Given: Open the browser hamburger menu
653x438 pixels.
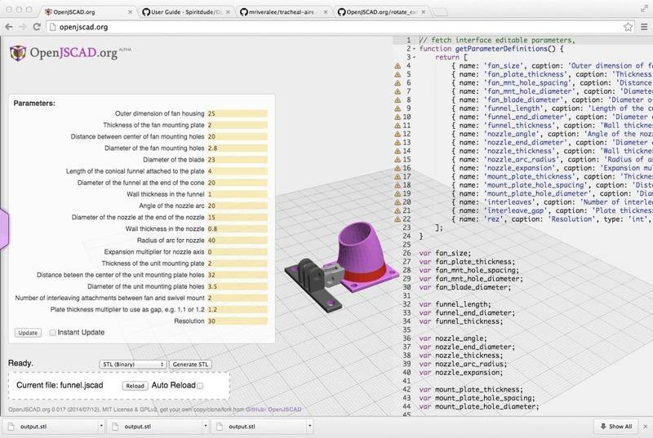Looking at the screenshot, I should click(642, 26).
